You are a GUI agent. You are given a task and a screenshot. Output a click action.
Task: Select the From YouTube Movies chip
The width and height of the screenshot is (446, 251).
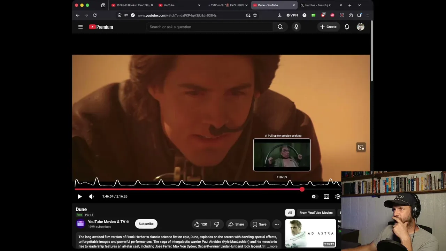point(316,213)
